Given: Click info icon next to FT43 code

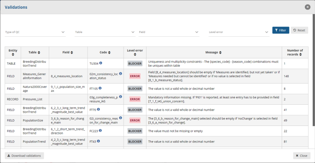Looking at the screenshot, I should [98, 141].
